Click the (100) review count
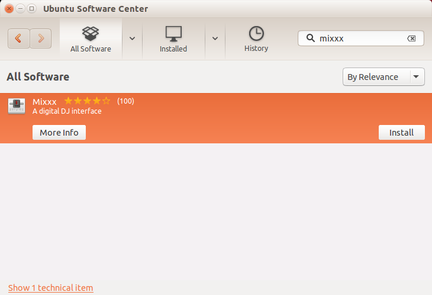432x295 pixels. [125, 101]
